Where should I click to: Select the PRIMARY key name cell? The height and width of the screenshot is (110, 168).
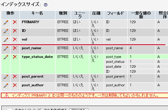(x=37, y=24)
